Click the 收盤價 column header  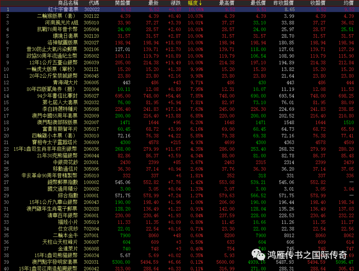click(318, 3)
